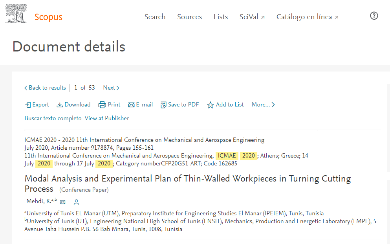Open the Sources navigation item
Image resolution: width=390 pixels, height=244 pixels.
(x=189, y=17)
